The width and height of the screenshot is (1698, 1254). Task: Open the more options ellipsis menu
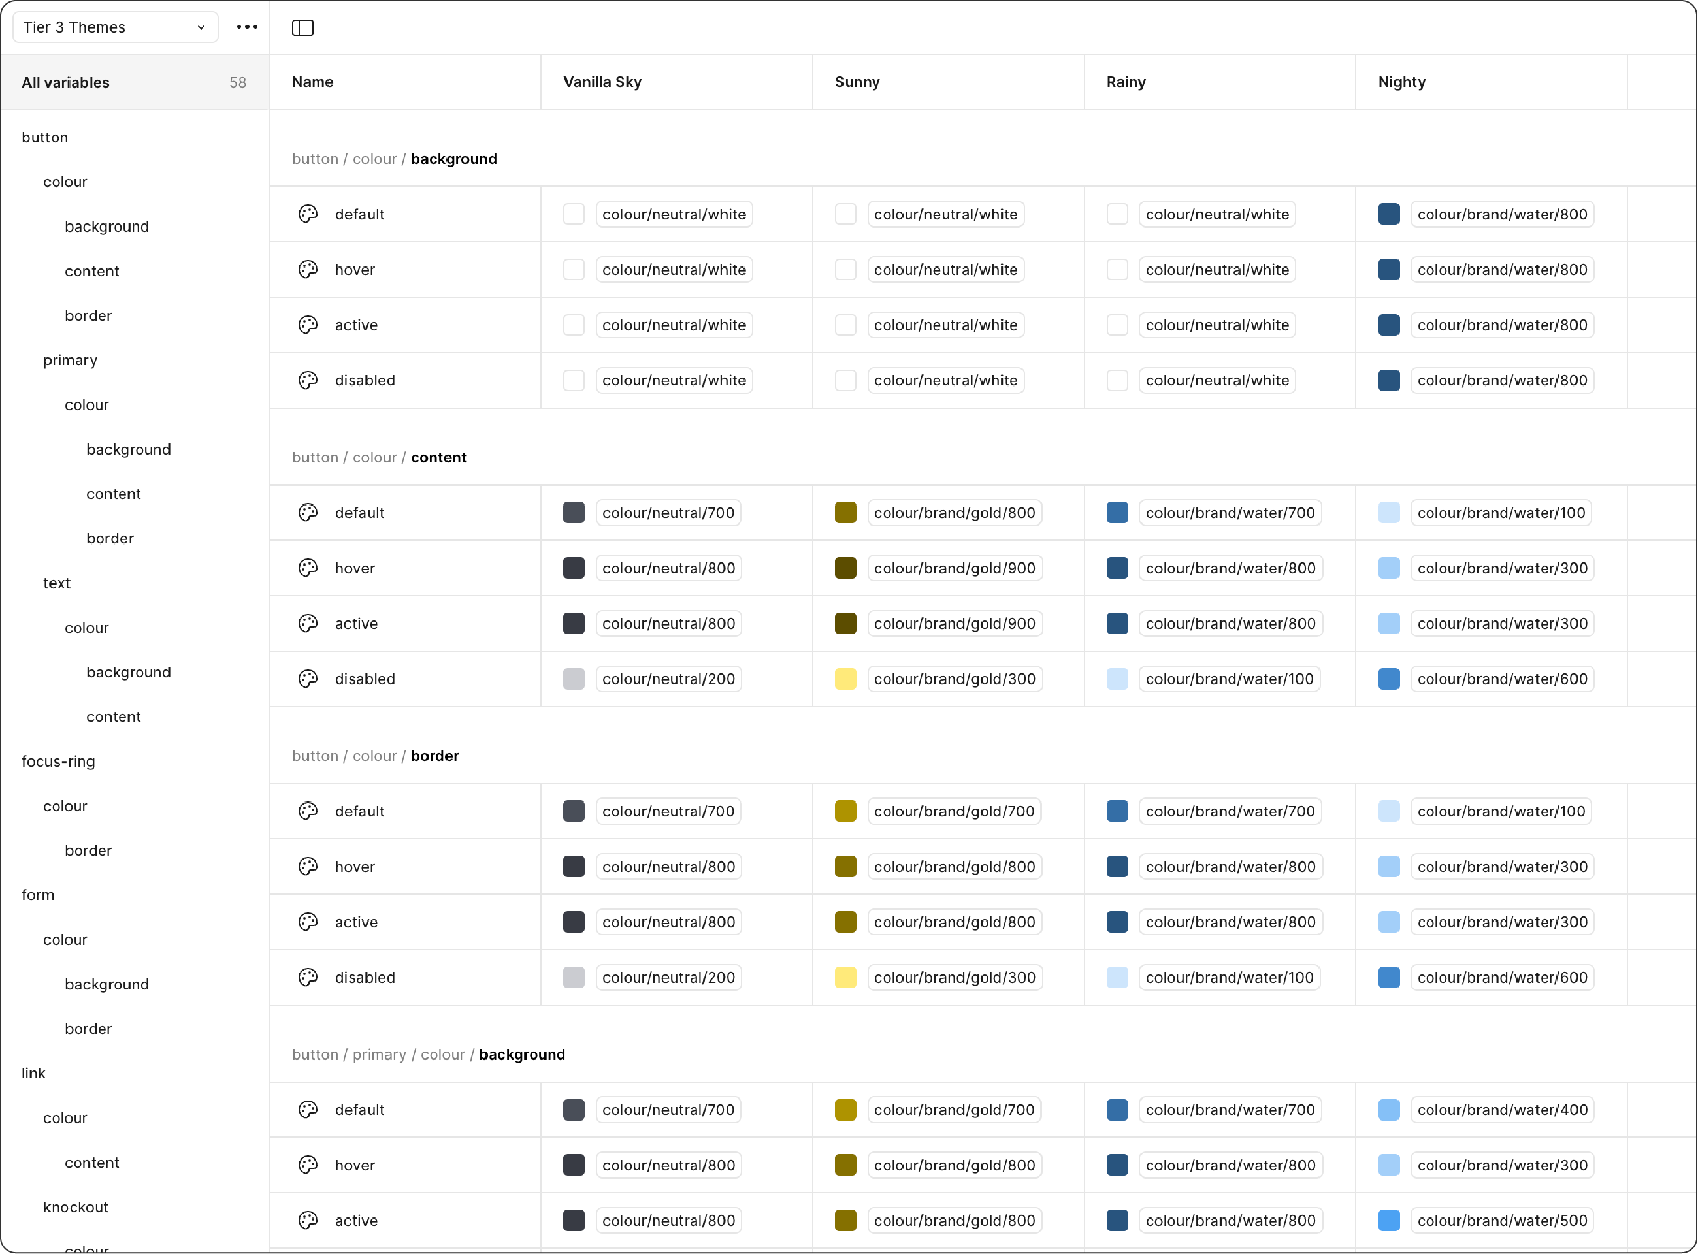click(x=247, y=27)
